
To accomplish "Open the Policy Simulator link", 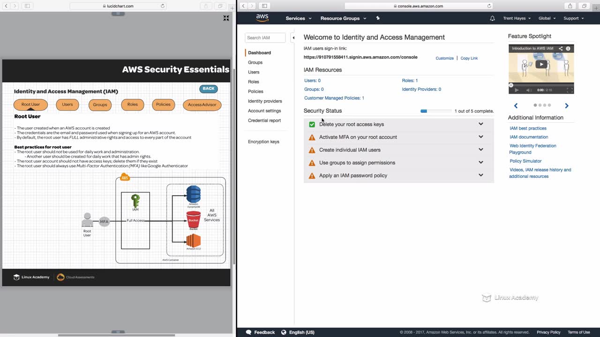I will [x=525, y=161].
